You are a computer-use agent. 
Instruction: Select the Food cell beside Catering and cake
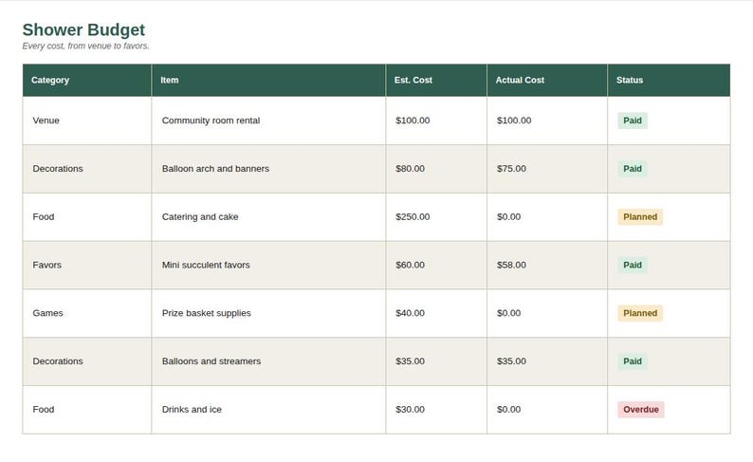tap(87, 217)
